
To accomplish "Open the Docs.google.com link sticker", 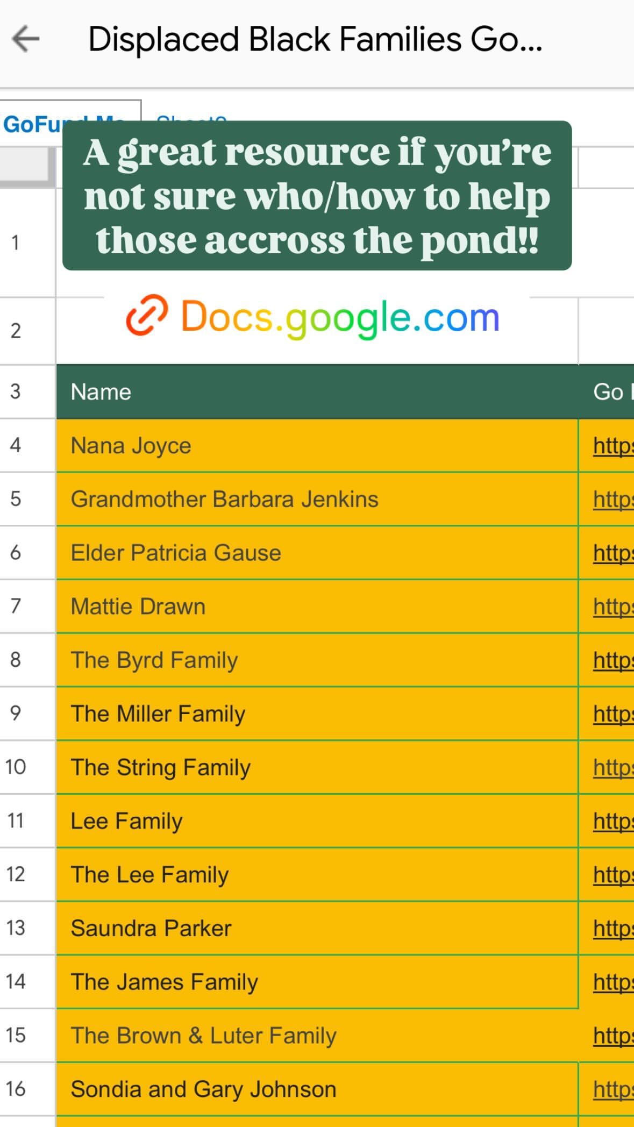I will [340, 317].
